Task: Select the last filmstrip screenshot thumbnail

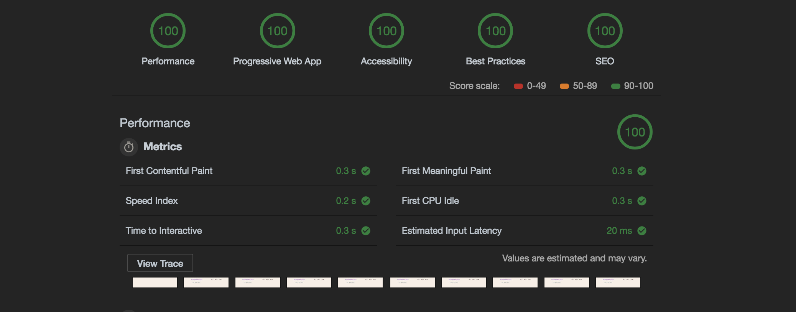Action: [x=618, y=282]
